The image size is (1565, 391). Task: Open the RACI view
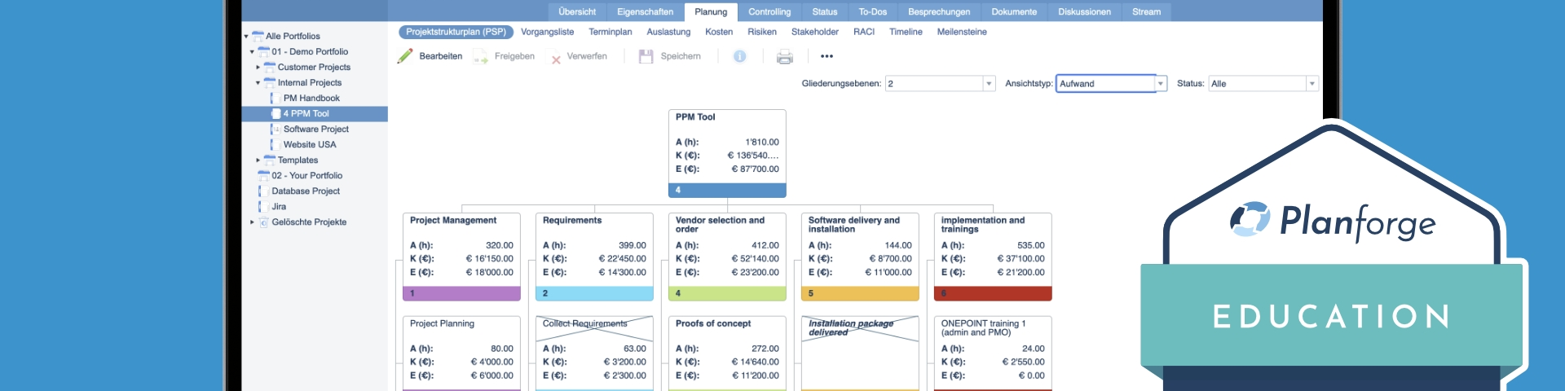click(864, 32)
